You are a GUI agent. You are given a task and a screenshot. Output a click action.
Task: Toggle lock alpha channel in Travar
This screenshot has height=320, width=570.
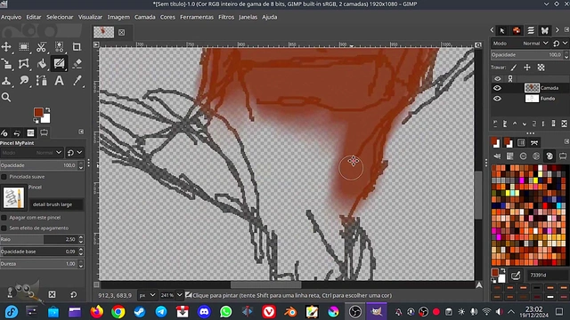[x=541, y=68]
